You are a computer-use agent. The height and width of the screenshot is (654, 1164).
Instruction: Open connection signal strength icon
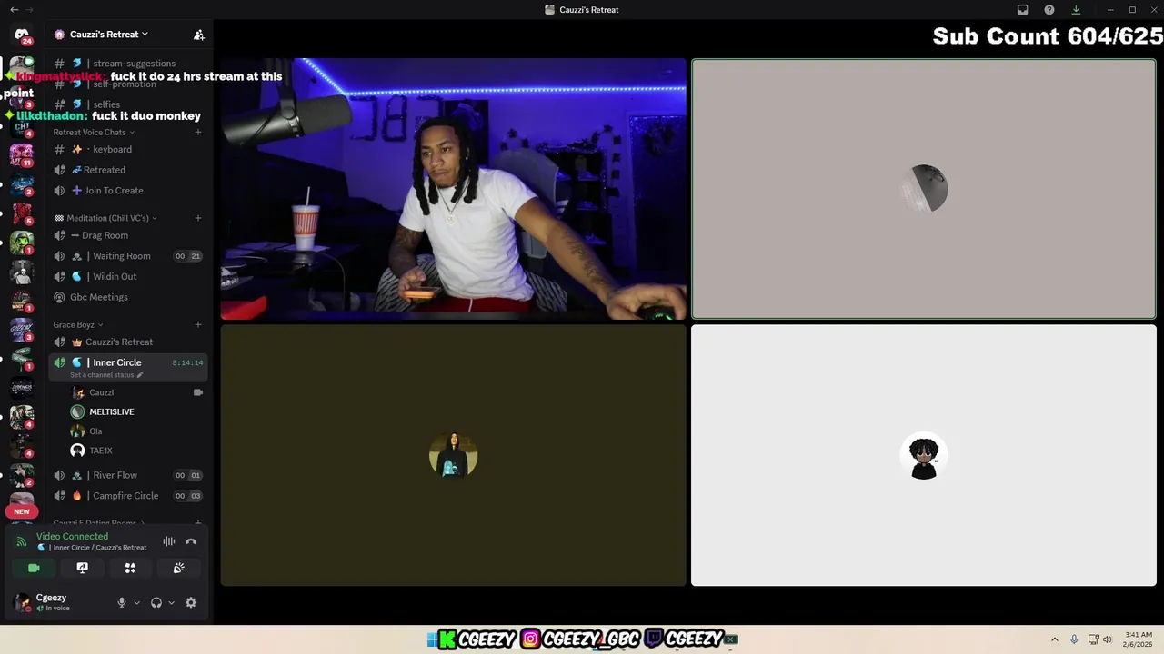(21, 542)
